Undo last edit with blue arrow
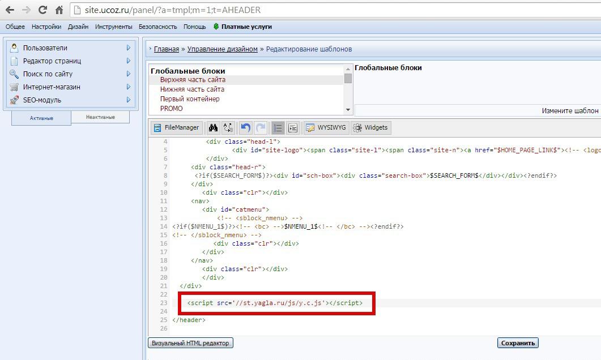 click(246, 127)
